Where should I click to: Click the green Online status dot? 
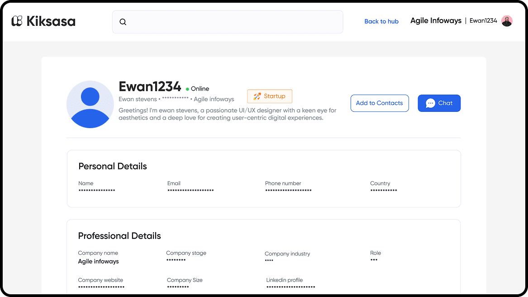tap(187, 89)
